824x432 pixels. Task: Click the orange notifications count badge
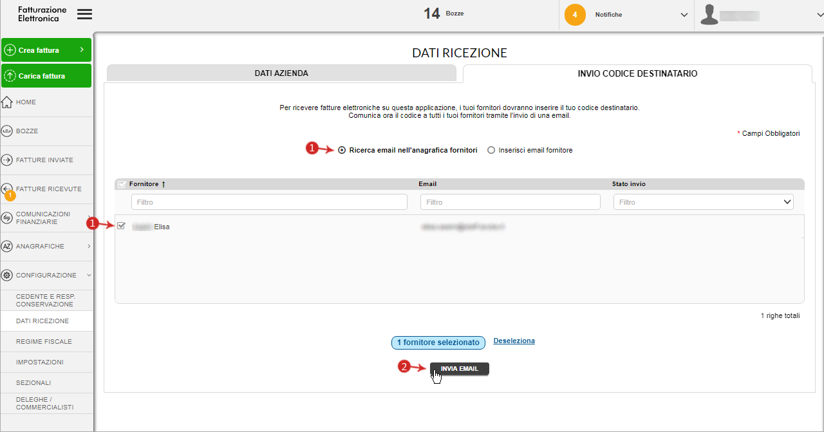[575, 15]
